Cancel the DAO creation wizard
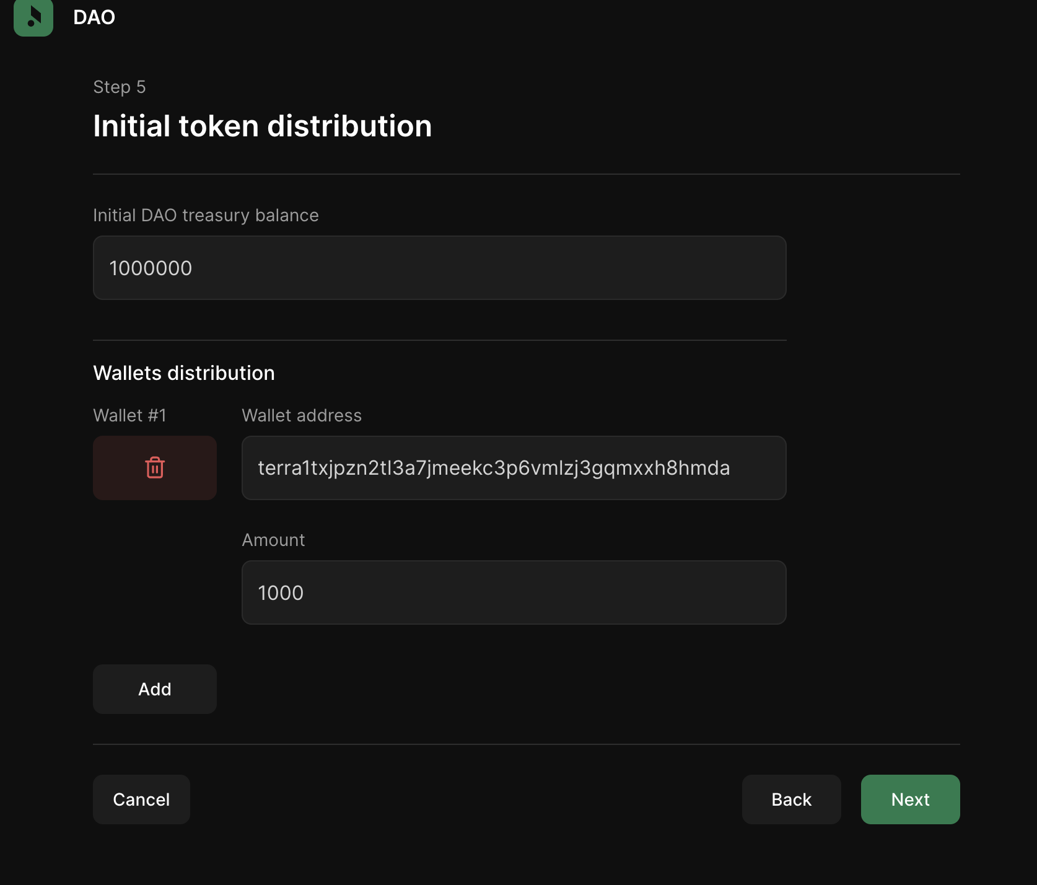 pyautogui.click(x=141, y=799)
